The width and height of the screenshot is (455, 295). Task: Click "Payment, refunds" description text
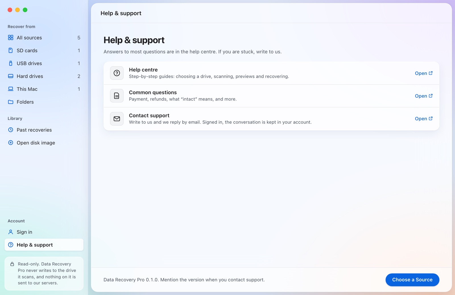(183, 99)
